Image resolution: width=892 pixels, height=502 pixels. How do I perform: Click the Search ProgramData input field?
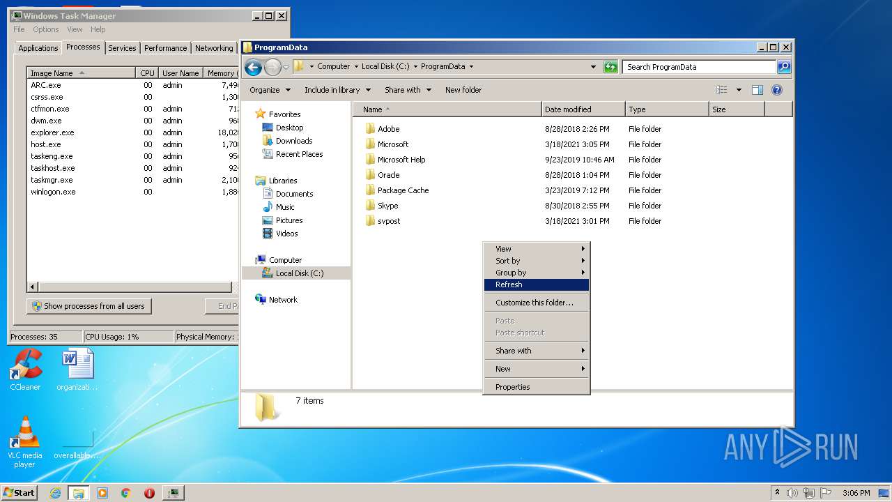point(699,67)
